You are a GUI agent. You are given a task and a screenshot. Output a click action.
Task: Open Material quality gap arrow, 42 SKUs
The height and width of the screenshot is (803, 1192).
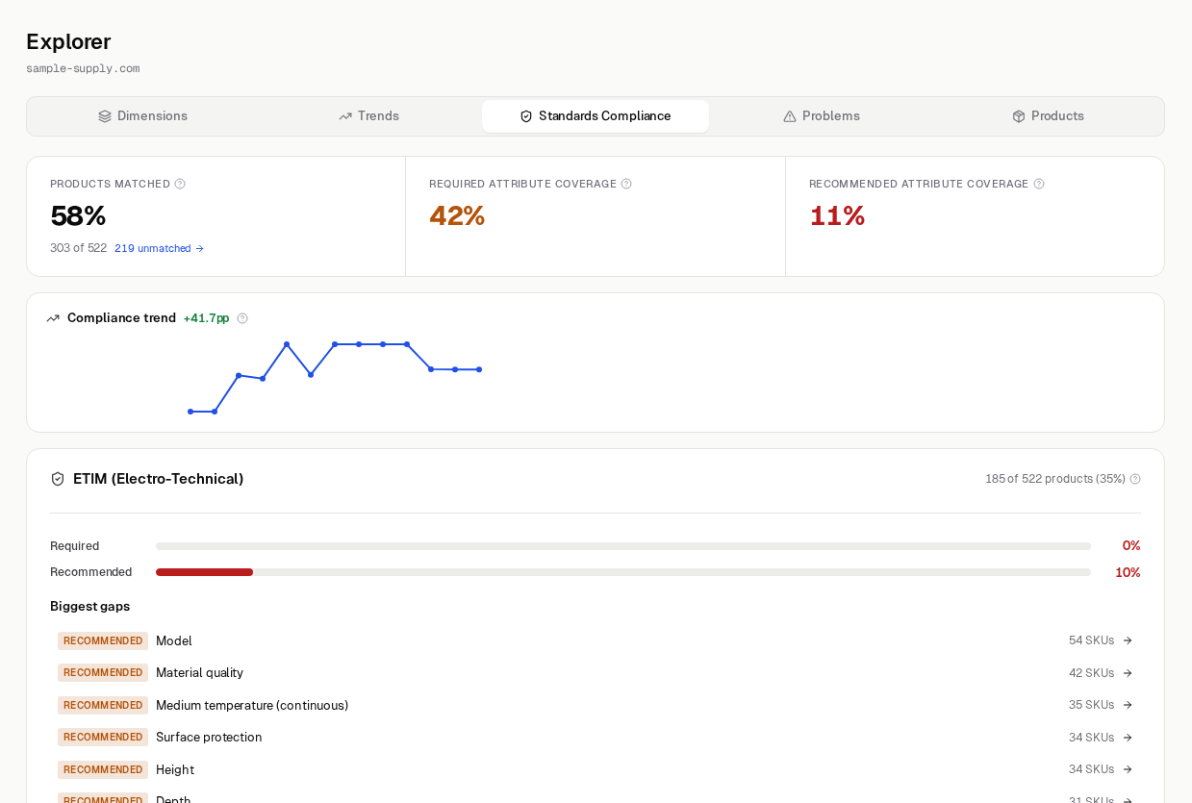click(x=1128, y=673)
